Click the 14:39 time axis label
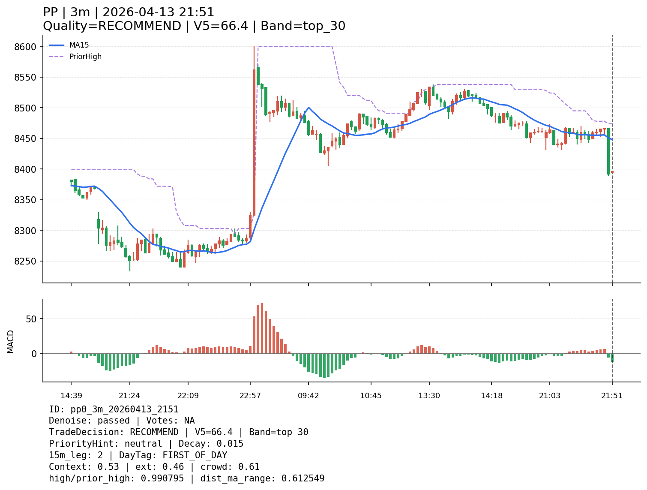The width and height of the screenshot is (647, 490). [71, 396]
